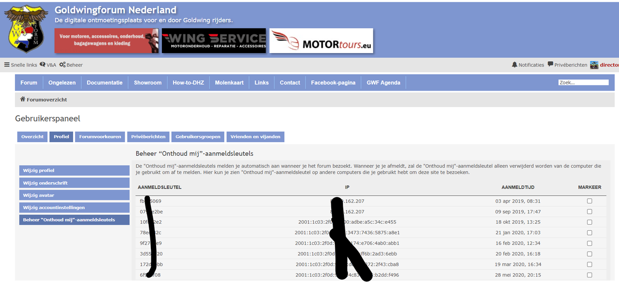Image resolution: width=619 pixels, height=282 pixels.
Task: Click the Wing Service banner
Action: (214, 40)
